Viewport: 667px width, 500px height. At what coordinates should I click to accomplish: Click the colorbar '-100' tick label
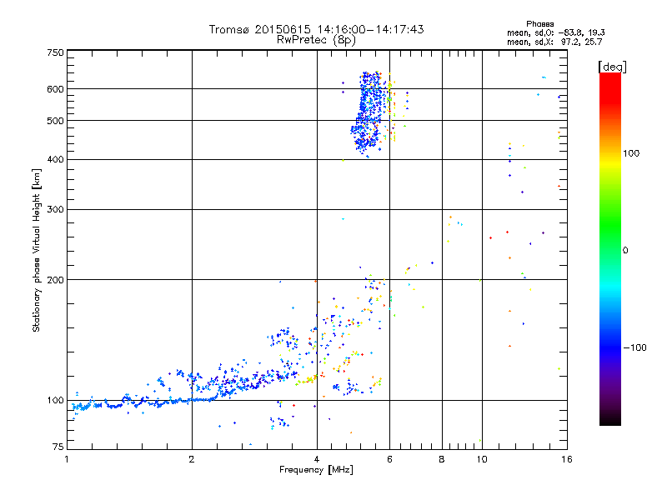point(634,347)
